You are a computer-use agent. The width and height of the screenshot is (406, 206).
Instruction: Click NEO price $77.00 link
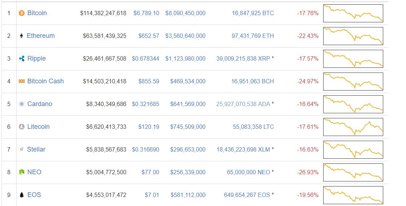[150, 172]
